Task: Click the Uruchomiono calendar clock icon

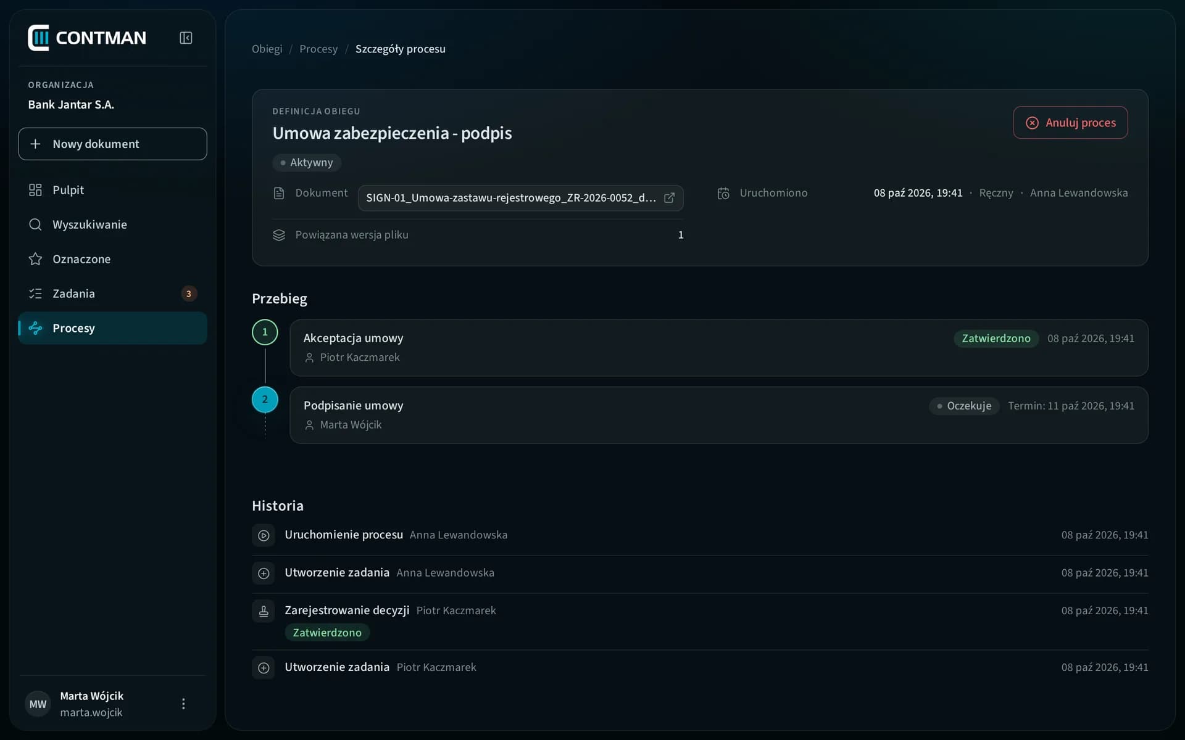Action: (723, 193)
